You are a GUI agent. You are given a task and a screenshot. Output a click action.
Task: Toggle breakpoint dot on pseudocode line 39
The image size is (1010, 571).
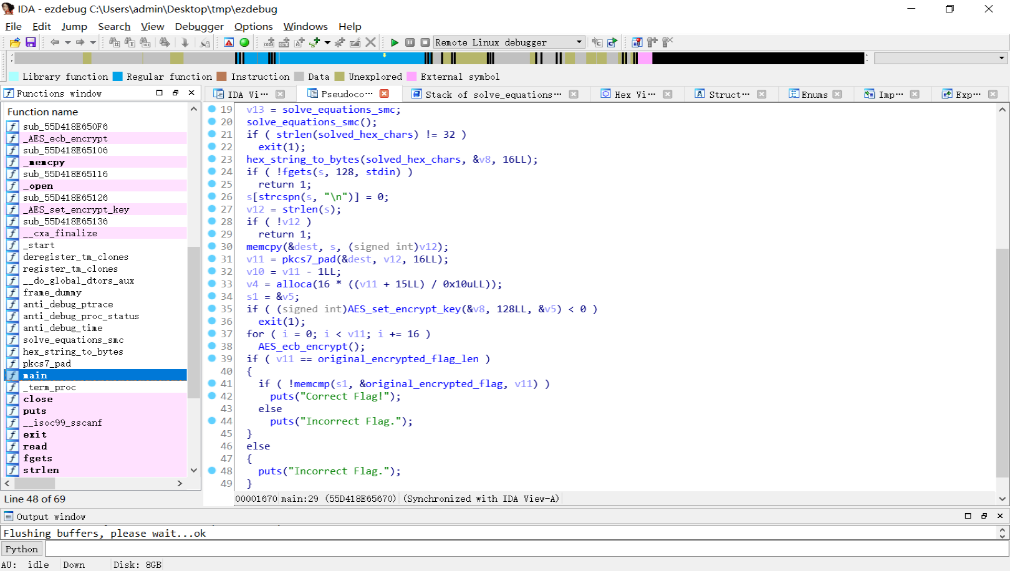tap(212, 358)
